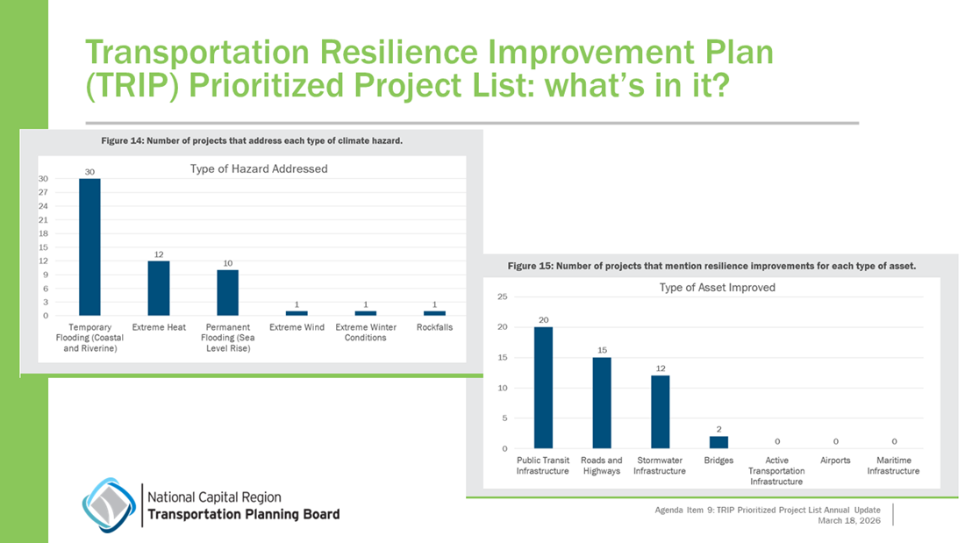This screenshot has height=543, width=965.
Task: Select the Public Transit Infrastructure bar showing 20
Action: pos(544,386)
